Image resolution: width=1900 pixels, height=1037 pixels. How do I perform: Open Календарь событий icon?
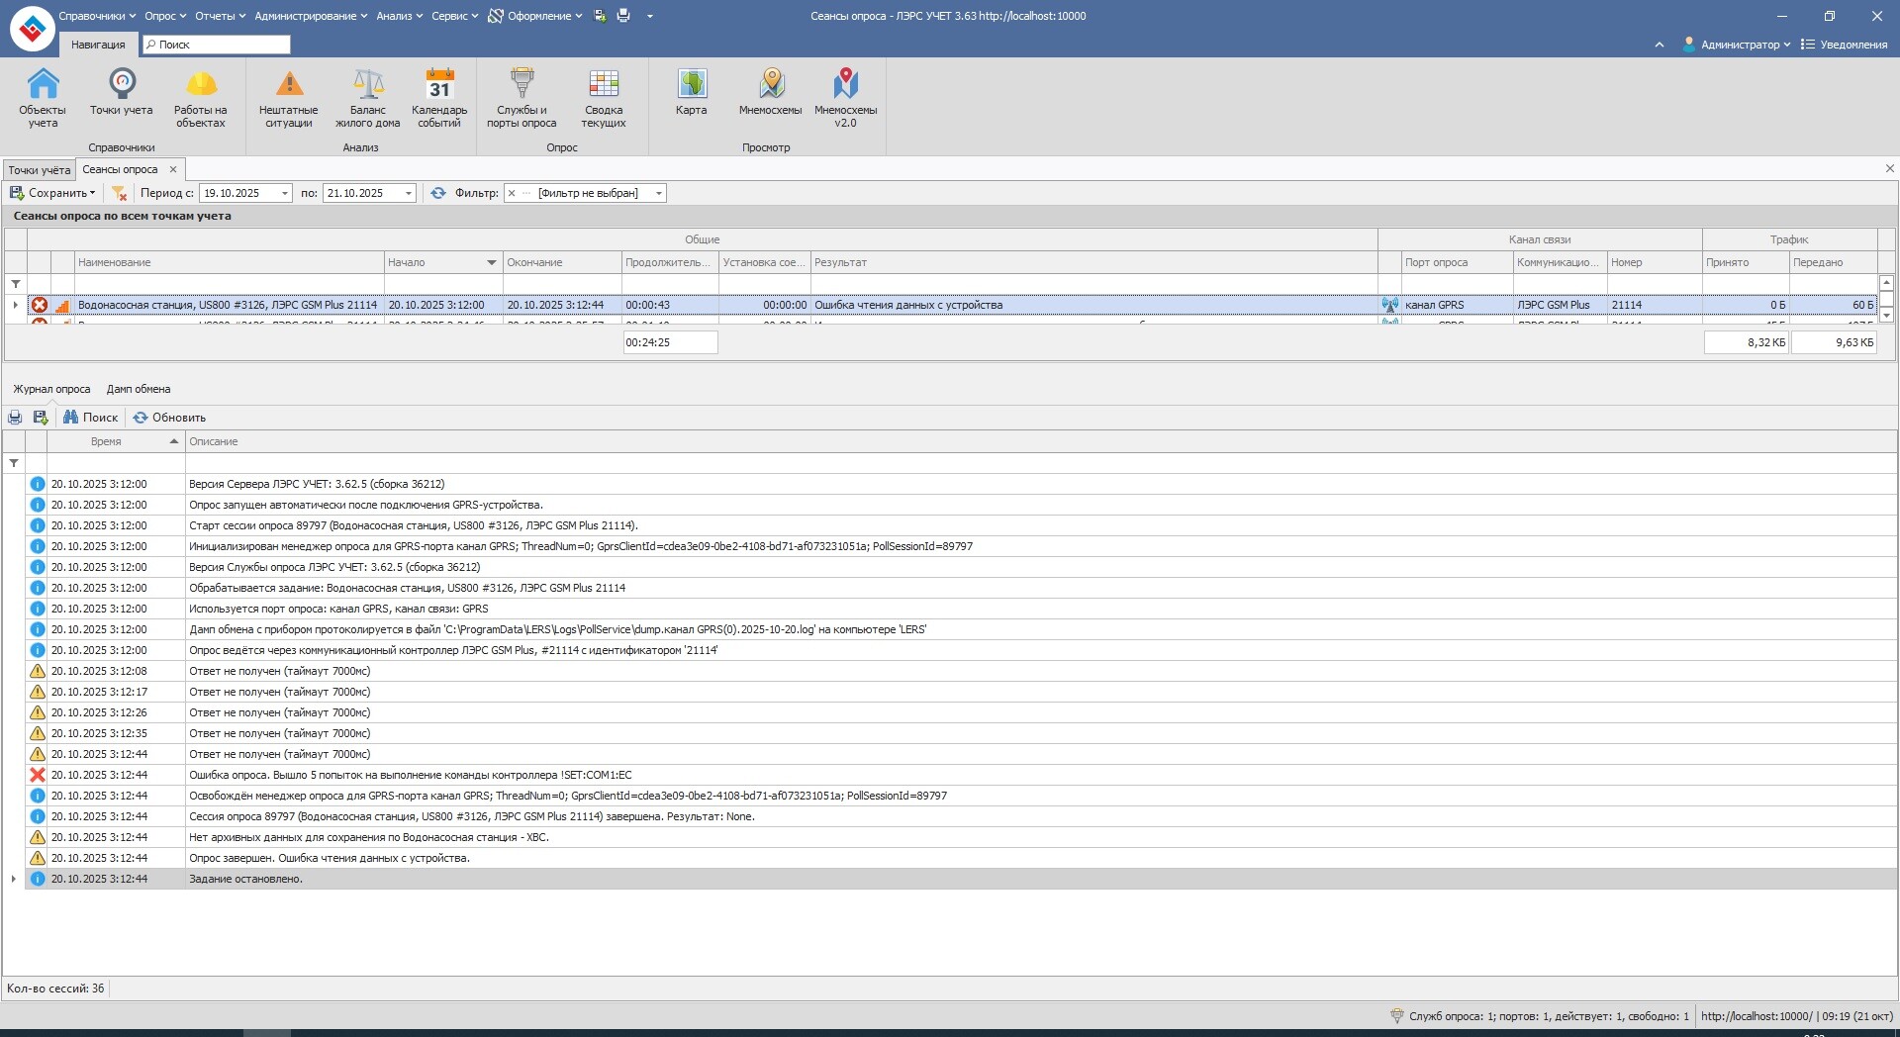click(x=439, y=96)
